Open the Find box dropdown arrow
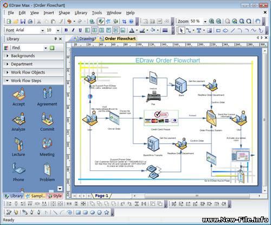The width and height of the screenshot is (271, 225). (46, 48)
